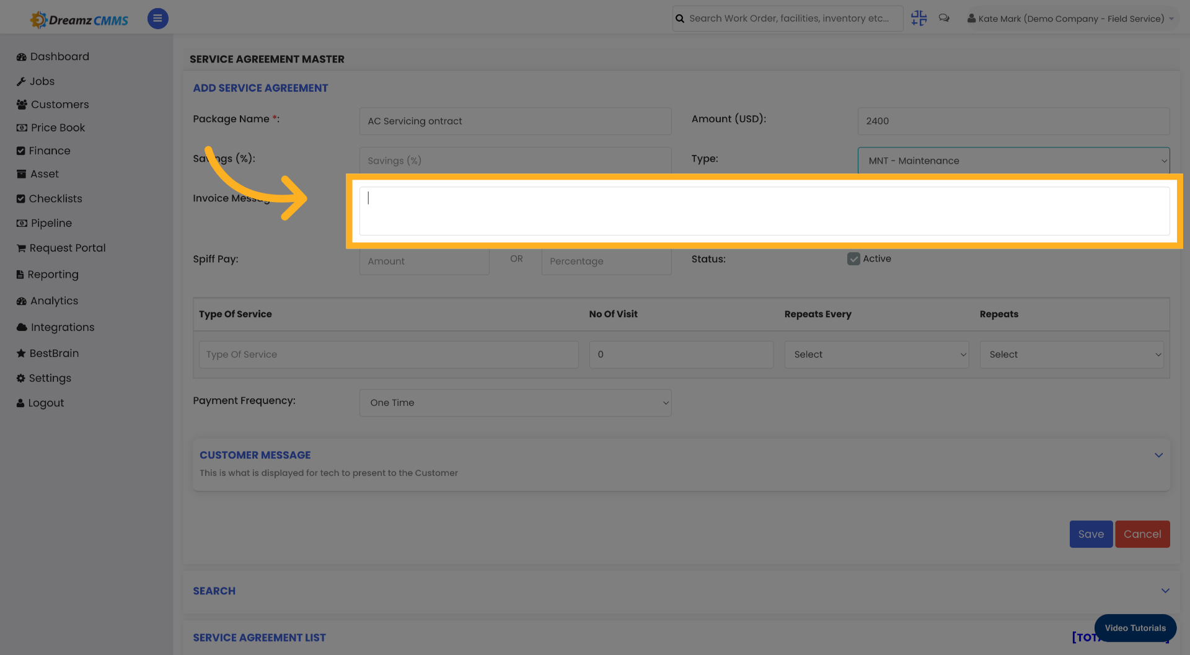Screen dimensions: 1190x655
Task: Click the DreamzCMMS logo
Action: pyautogui.click(x=79, y=19)
